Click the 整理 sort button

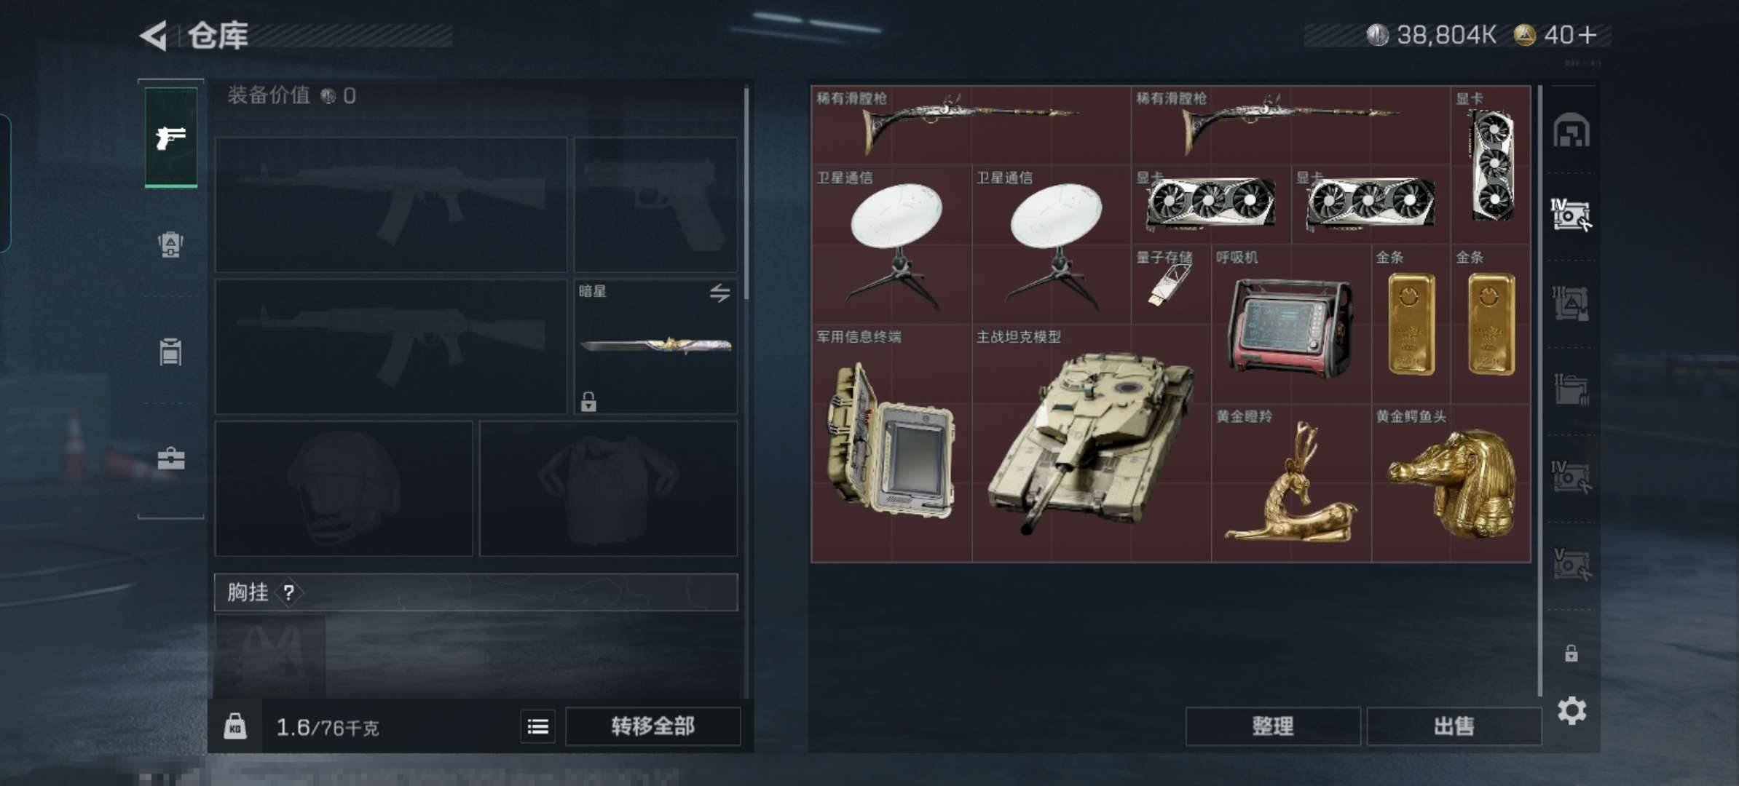coord(1273,726)
